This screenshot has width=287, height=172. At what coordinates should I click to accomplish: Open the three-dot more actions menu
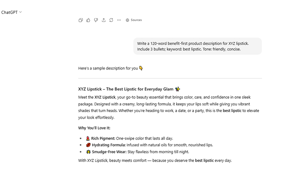click(x=119, y=20)
